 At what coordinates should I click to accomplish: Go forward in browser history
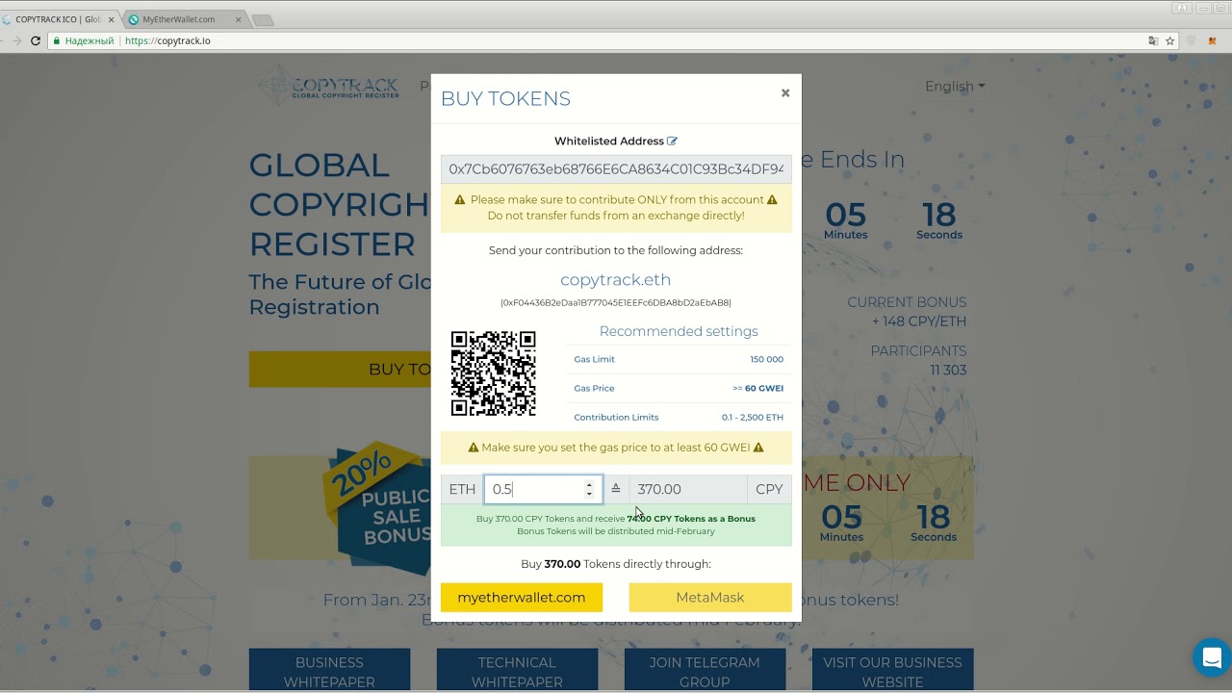[15, 41]
